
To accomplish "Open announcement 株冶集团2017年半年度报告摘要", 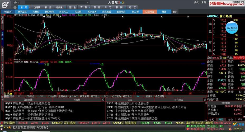I will click(x=135, y=111).
